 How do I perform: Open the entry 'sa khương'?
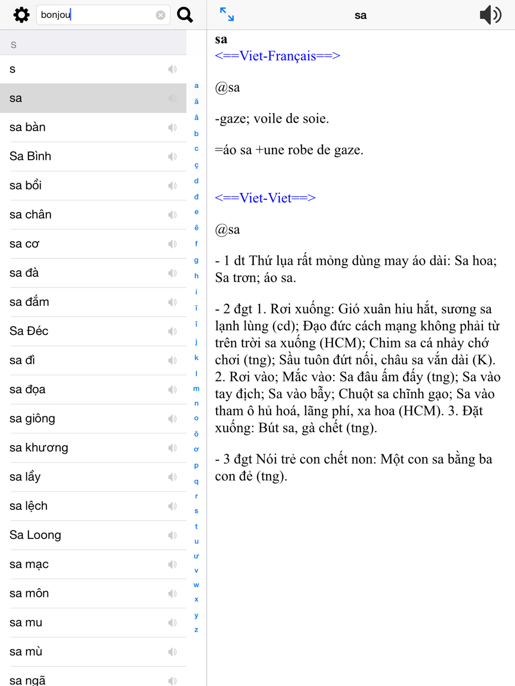[x=93, y=448]
